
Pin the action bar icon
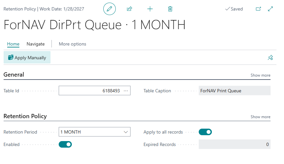click(270, 58)
